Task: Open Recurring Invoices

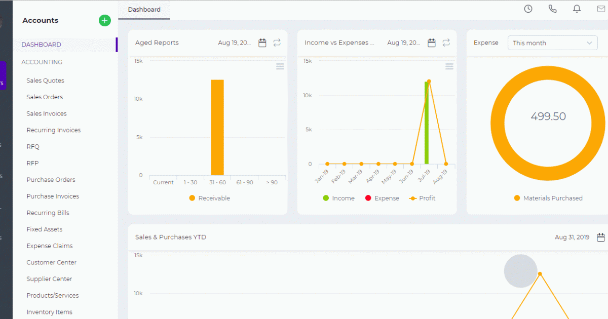Action: (x=54, y=130)
